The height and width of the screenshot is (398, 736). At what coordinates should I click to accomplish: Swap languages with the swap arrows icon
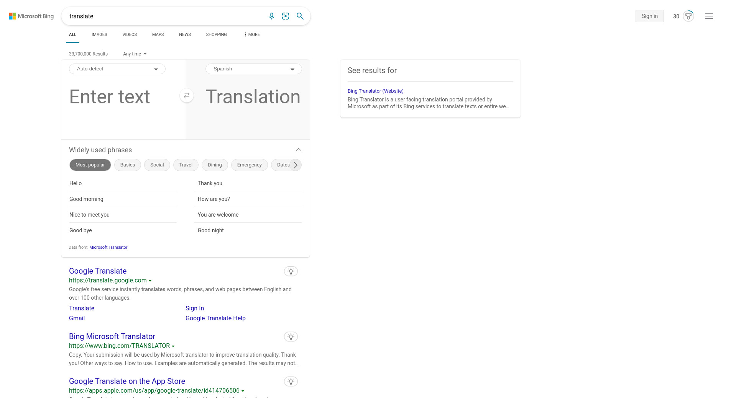click(x=187, y=96)
